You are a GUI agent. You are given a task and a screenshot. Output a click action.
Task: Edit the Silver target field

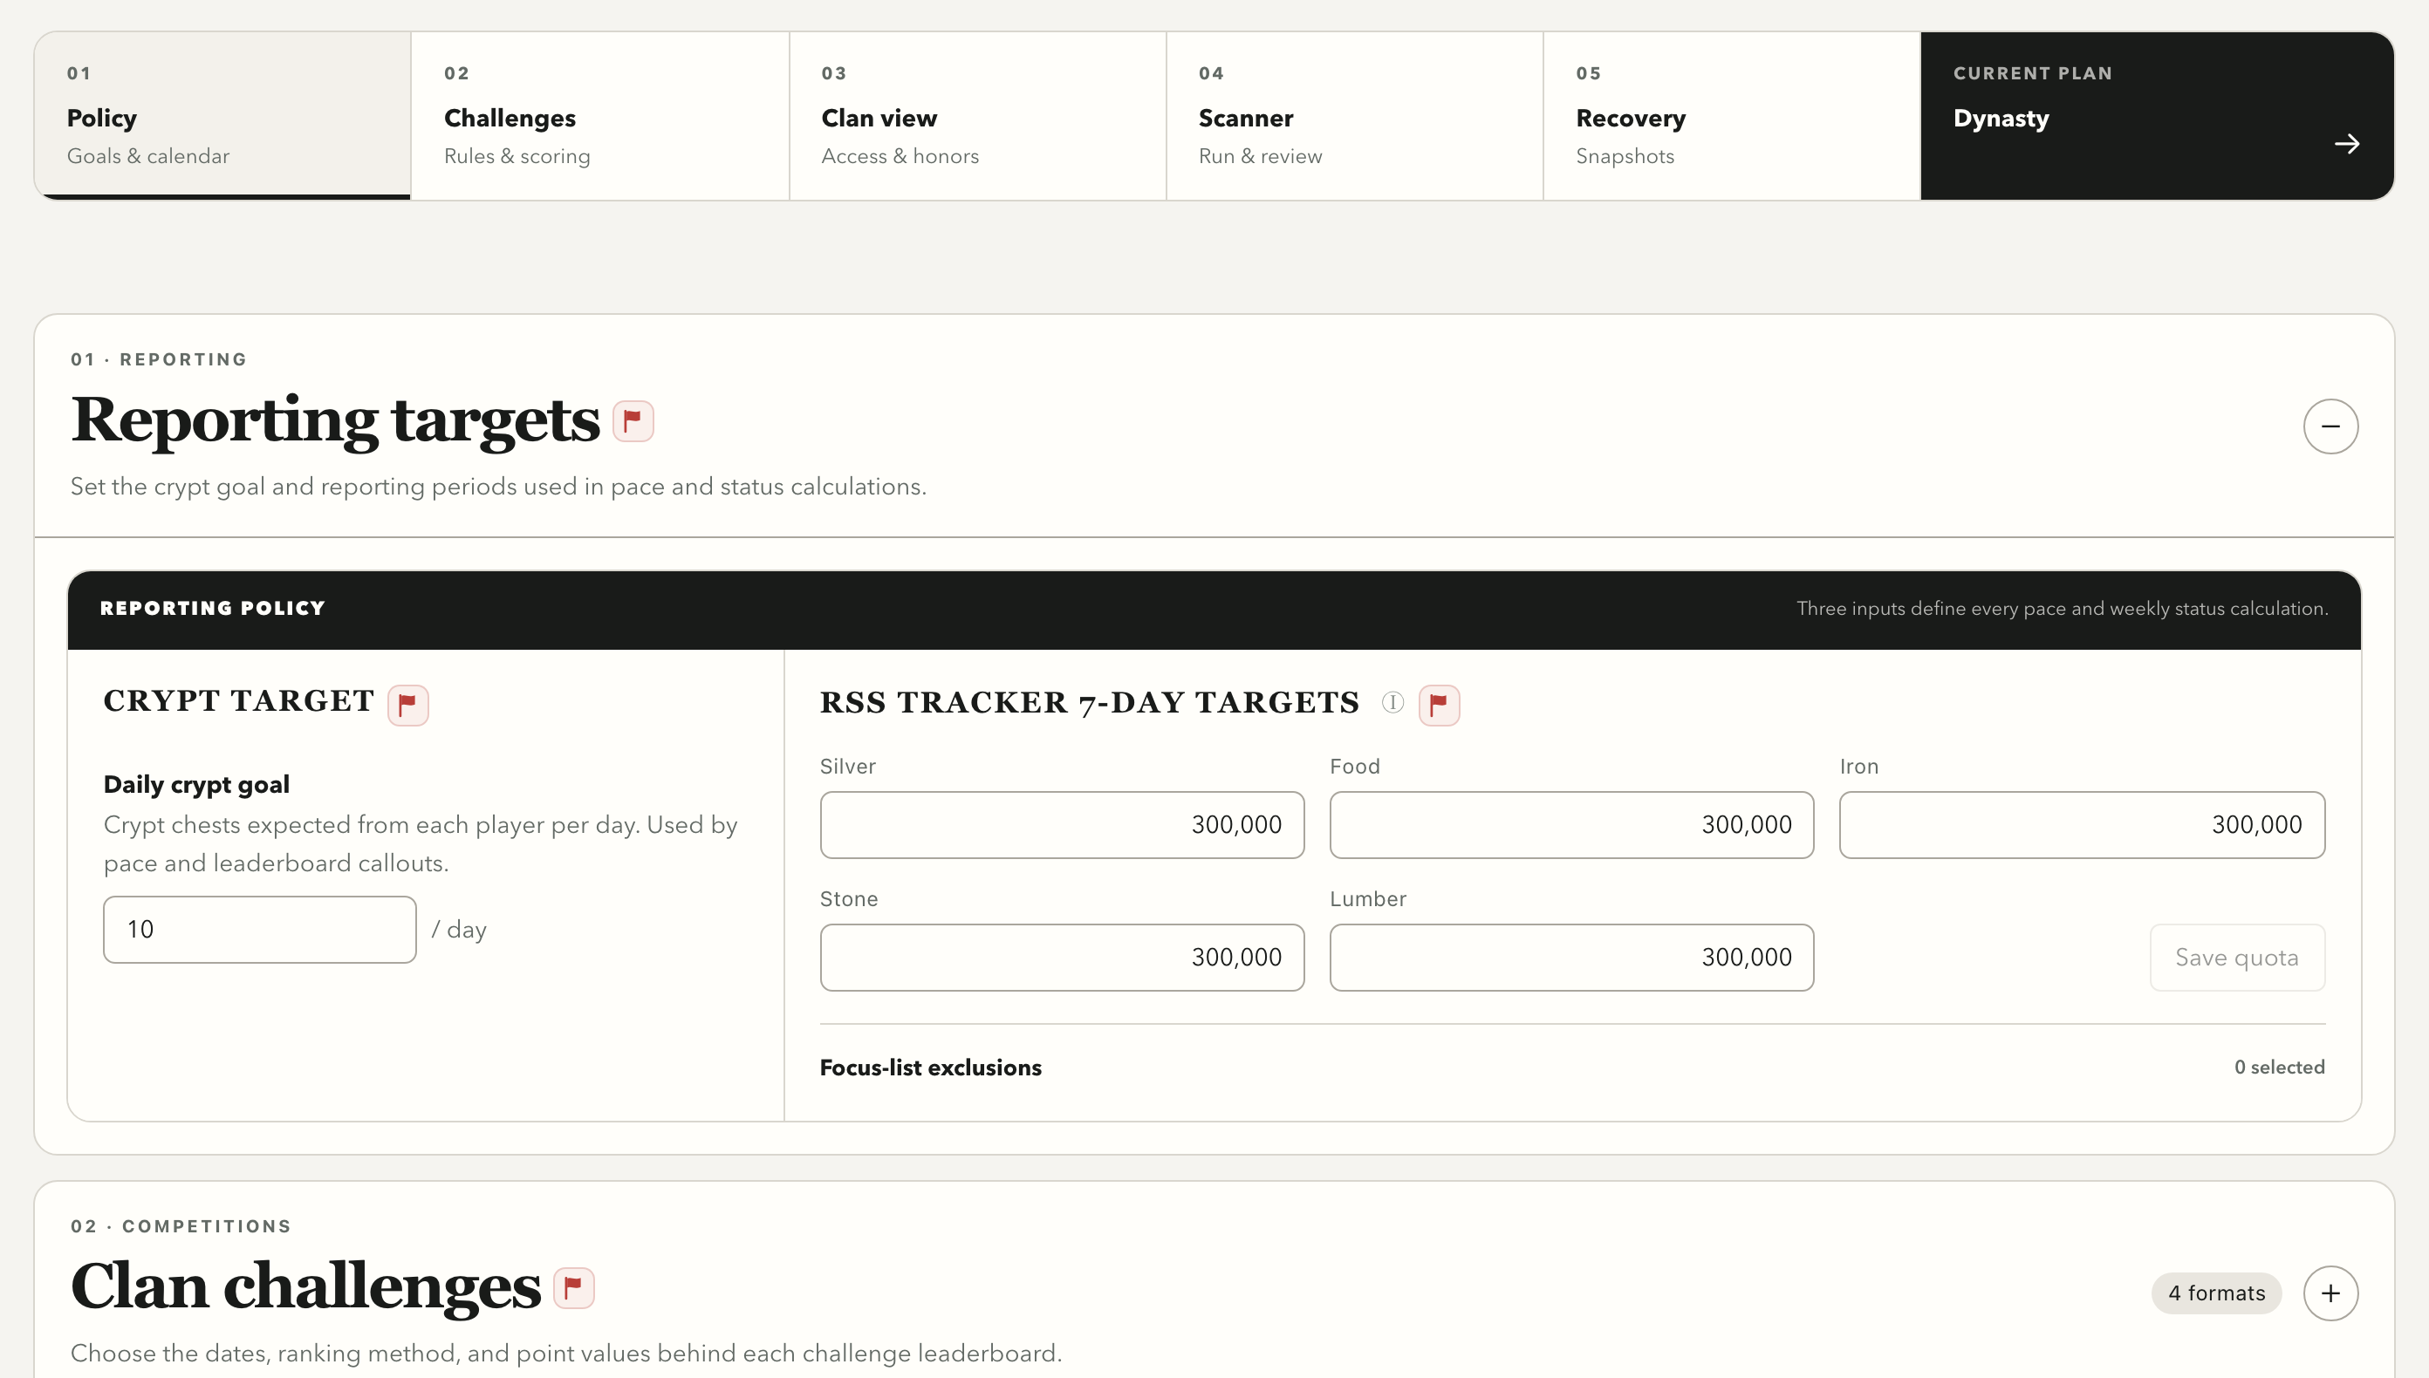click(1062, 825)
